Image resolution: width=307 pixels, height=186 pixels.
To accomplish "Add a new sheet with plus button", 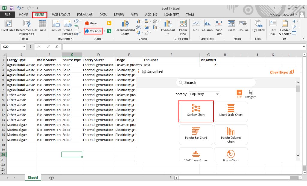I will coord(52,178).
